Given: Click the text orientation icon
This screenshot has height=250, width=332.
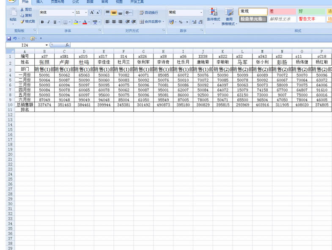Looking at the screenshot, I should 127,13.
